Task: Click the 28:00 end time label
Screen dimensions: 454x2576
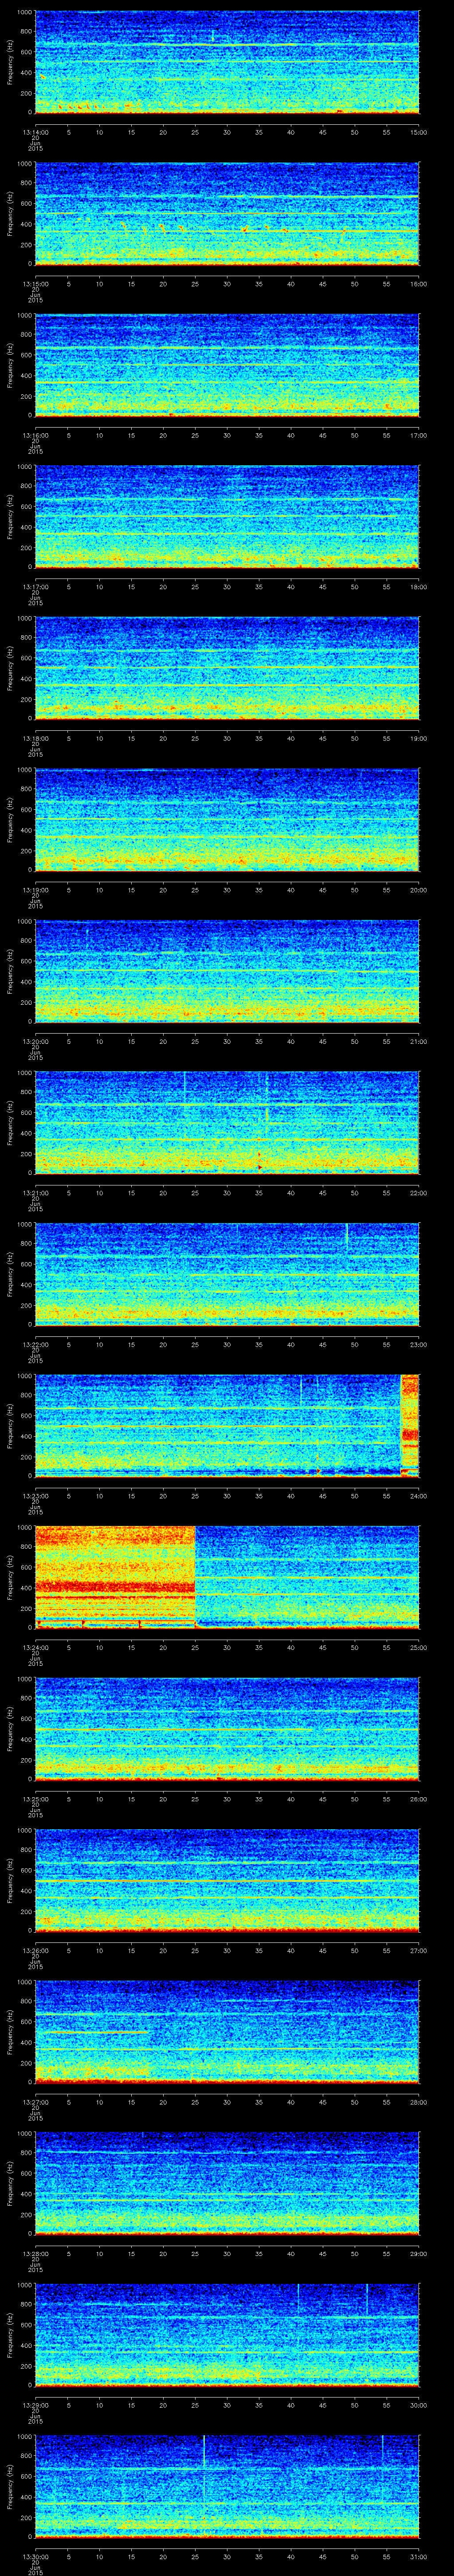Action: (419, 2101)
